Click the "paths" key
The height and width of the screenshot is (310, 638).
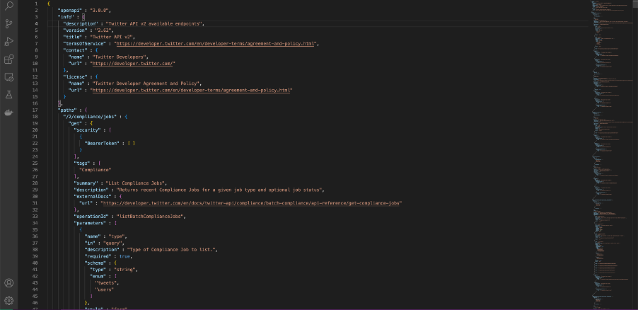(x=67, y=110)
